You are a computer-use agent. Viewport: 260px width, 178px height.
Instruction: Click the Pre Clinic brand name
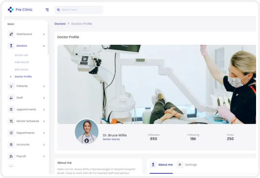(x=24, y=9)
